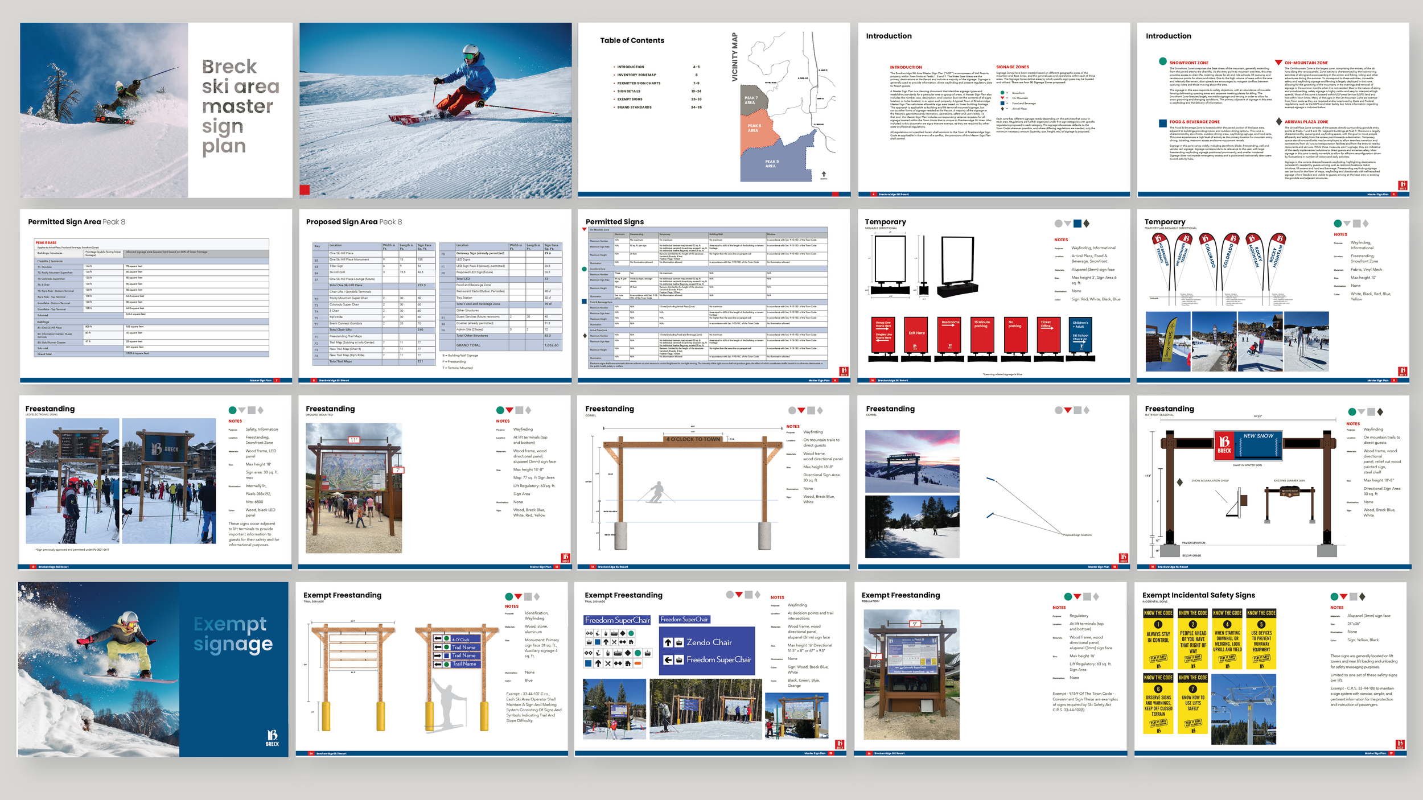
Task: Click the white Breck logo on Exempt signage slide
Action: [272, 737]
